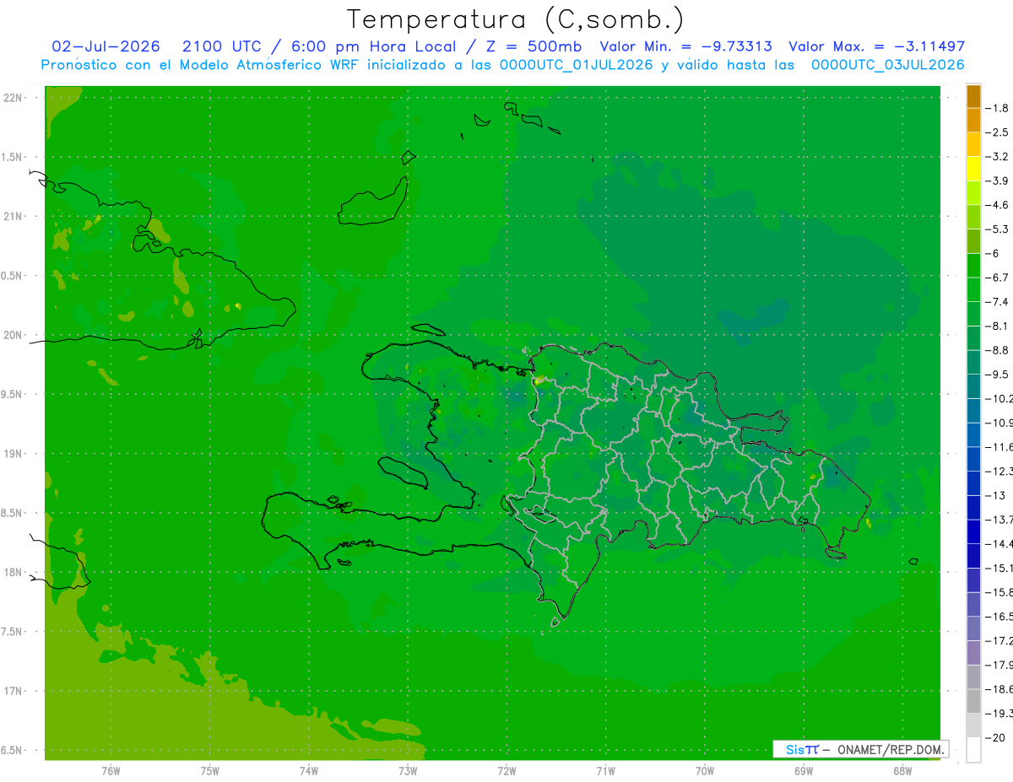This screenshot has height=782, width=1013.
Task: Click the purple swatch between -17.2 and -17.9
Action: [x=973, y=653]
